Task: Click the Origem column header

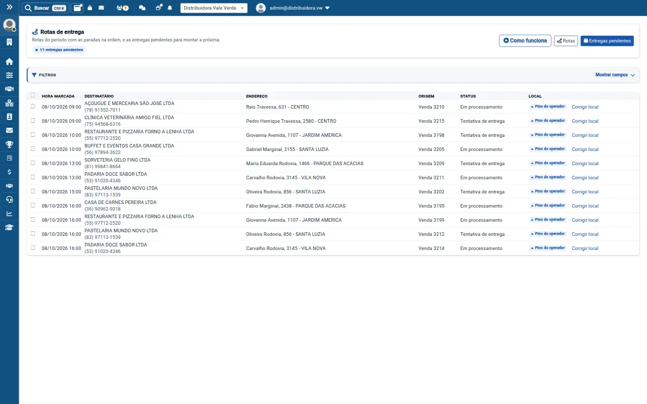Action: 426,96
